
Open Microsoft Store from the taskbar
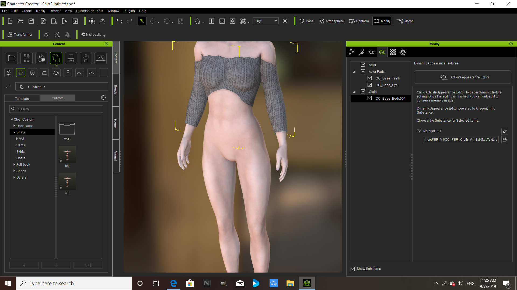(190, 283)
